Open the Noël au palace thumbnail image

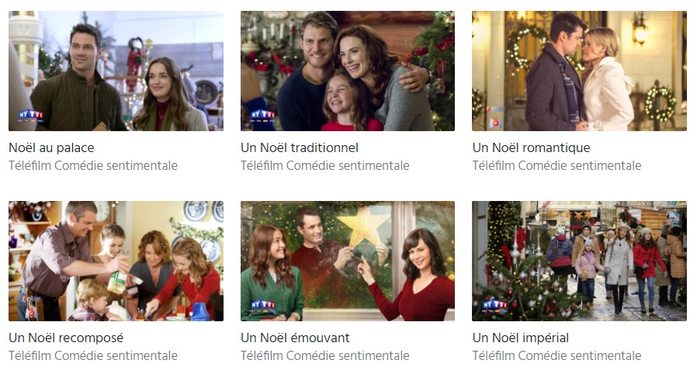pyautogui.click(x=116, y=71)
